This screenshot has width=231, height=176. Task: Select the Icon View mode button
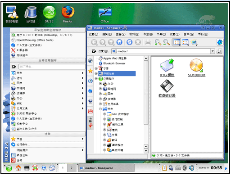point(177,42)
